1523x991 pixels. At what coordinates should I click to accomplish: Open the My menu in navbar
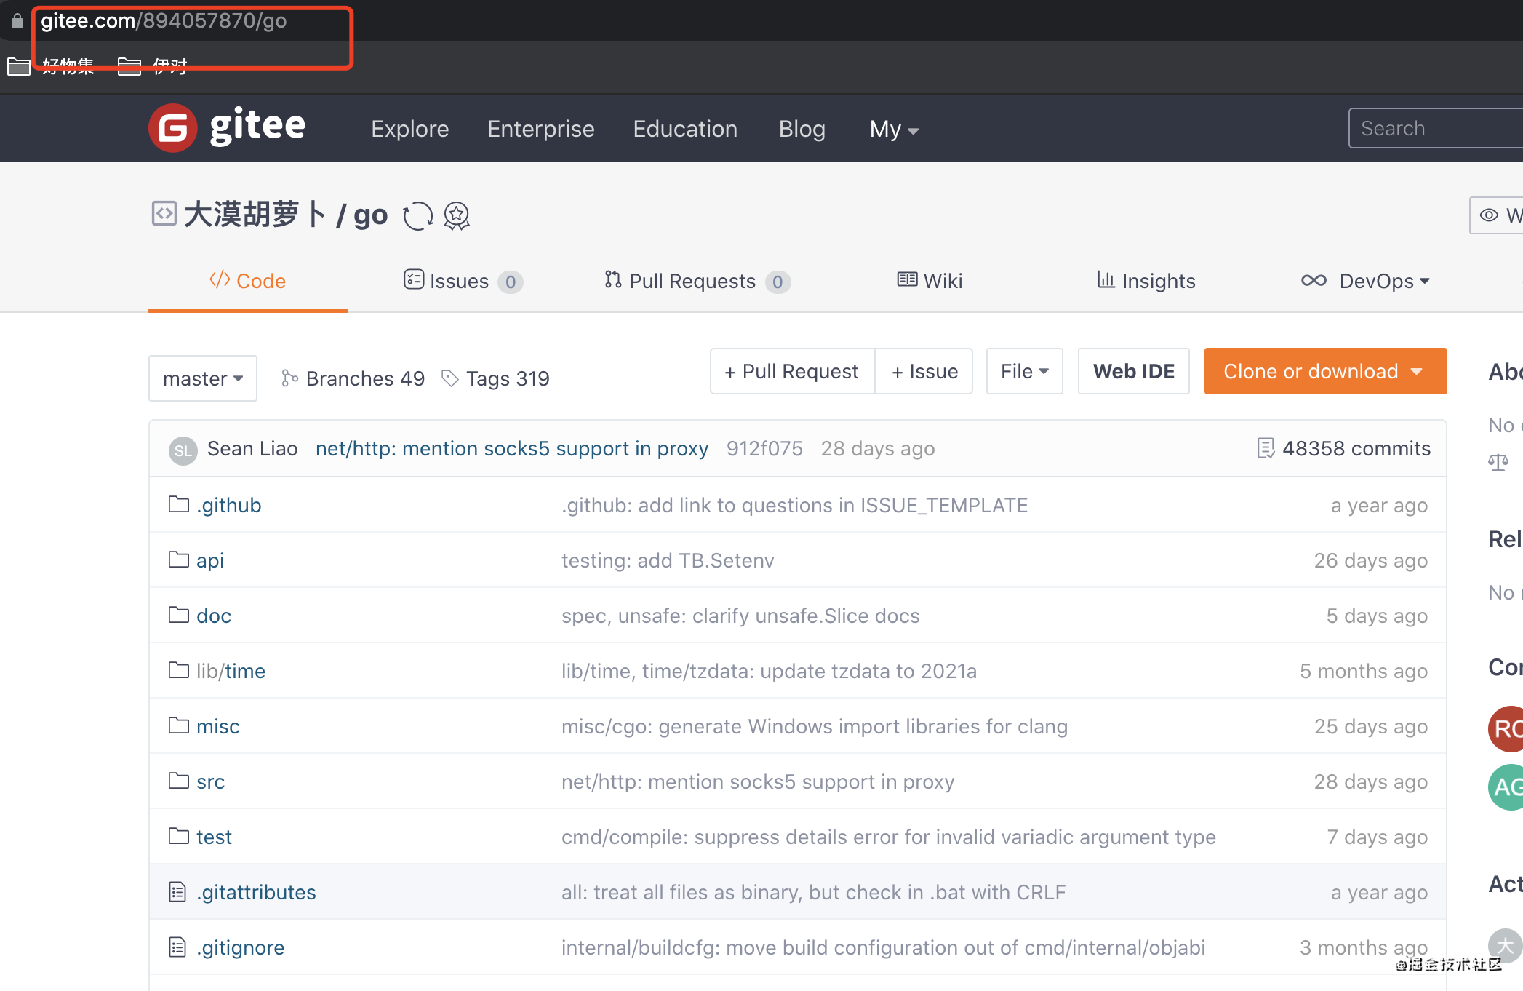[894, 129]
